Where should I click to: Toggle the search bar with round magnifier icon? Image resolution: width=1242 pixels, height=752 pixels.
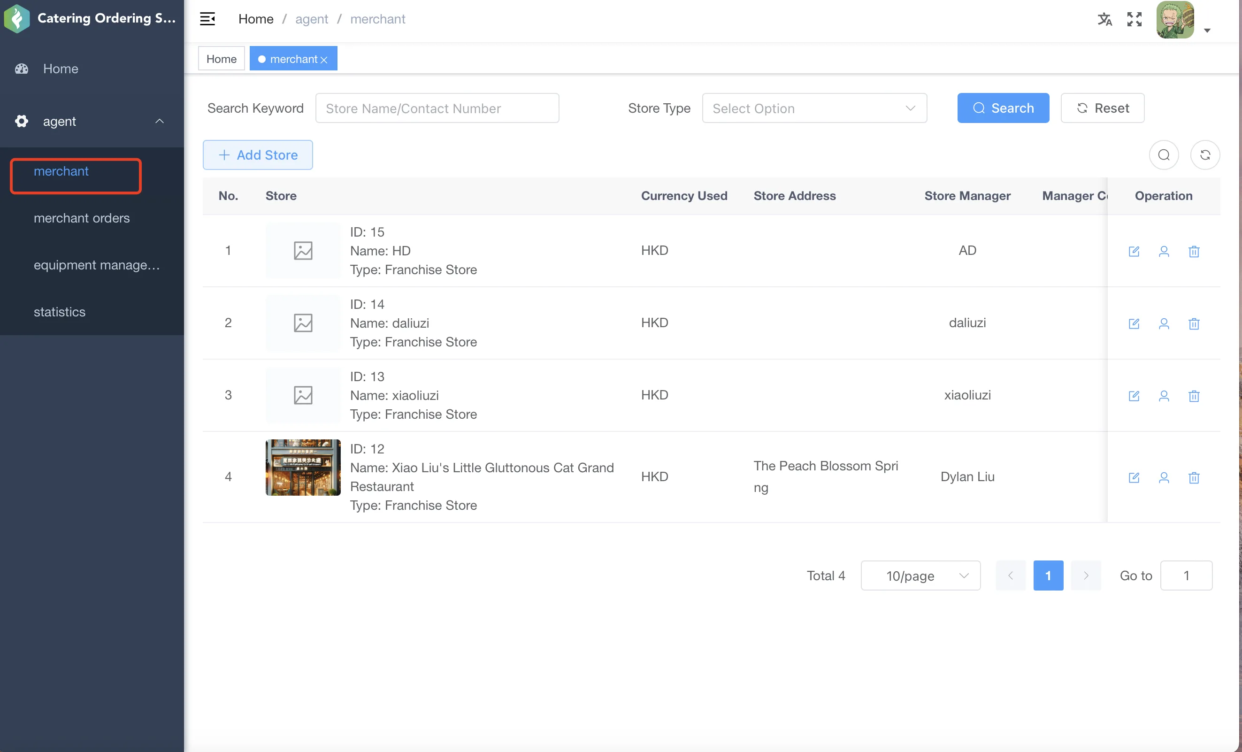(x=1163, y=155)
